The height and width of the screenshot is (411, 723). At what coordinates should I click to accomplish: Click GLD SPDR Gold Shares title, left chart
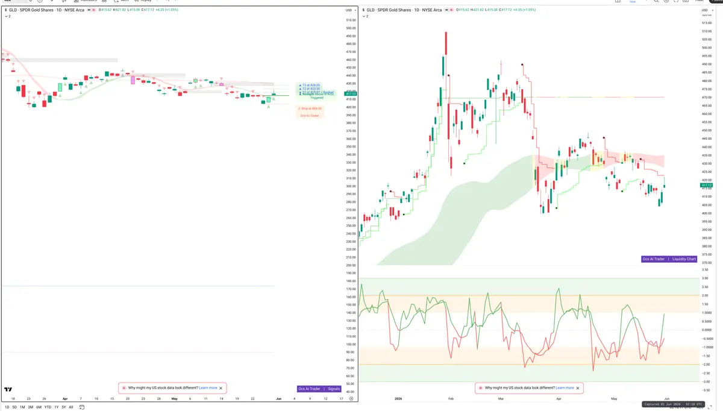click(x=46, y=10)
